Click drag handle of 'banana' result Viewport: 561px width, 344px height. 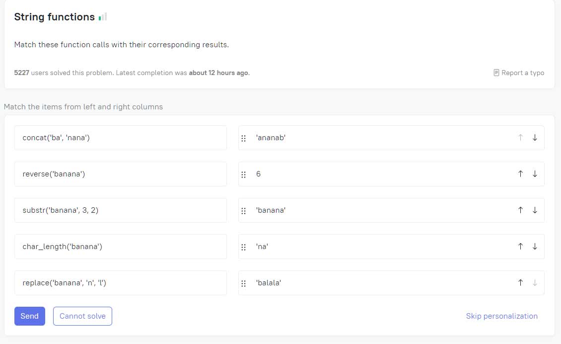click(244, 211)
